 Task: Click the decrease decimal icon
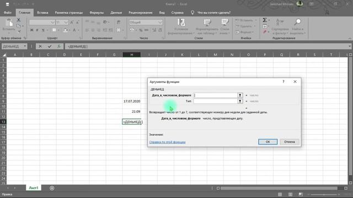(x=160, y=30)
